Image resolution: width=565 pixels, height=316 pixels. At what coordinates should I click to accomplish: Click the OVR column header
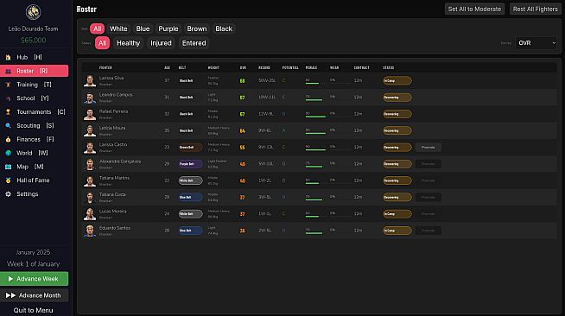244,67
